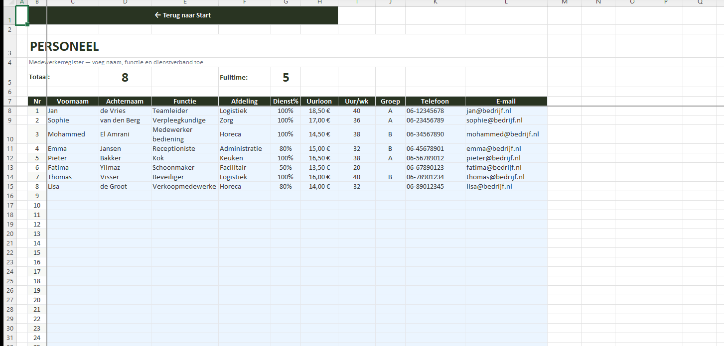
Task: Click the Fulltime count 5 cell
Action: 286,77
